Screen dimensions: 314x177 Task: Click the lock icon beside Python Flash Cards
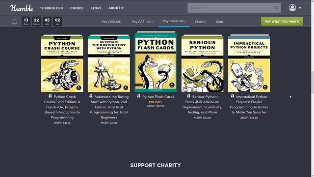pos(139,96)
